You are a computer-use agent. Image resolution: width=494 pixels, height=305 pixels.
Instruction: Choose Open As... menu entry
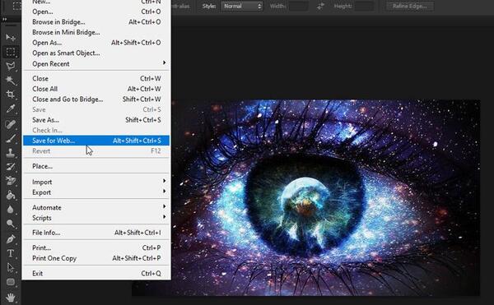(x=96, y=43)
